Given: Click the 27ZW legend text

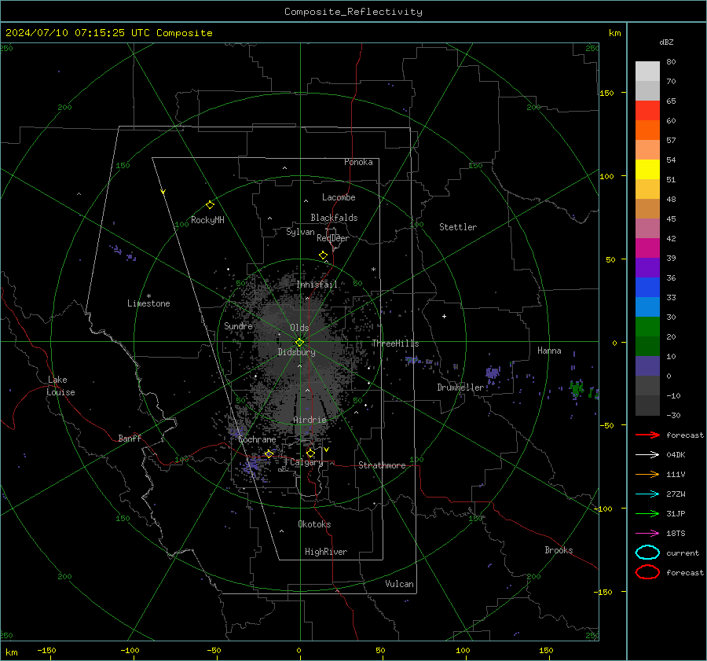Looking at the screenshot, I should point(676,494).
